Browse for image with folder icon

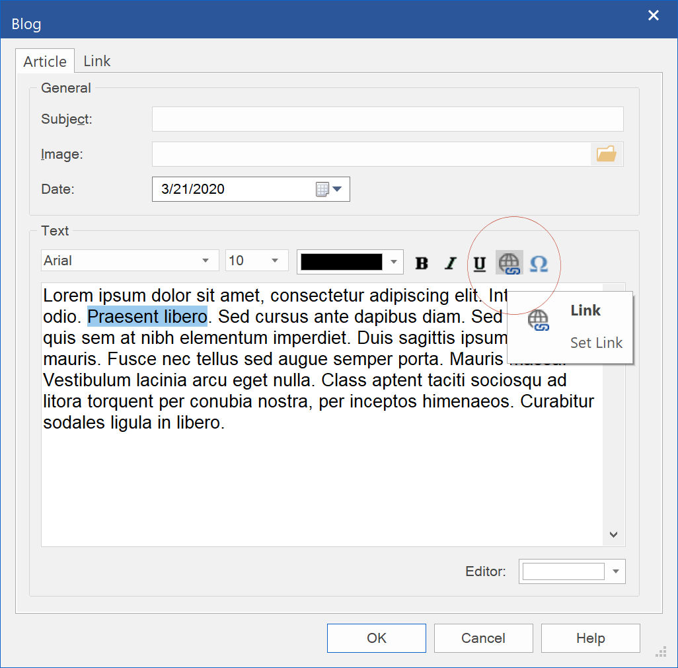(607, 154)
